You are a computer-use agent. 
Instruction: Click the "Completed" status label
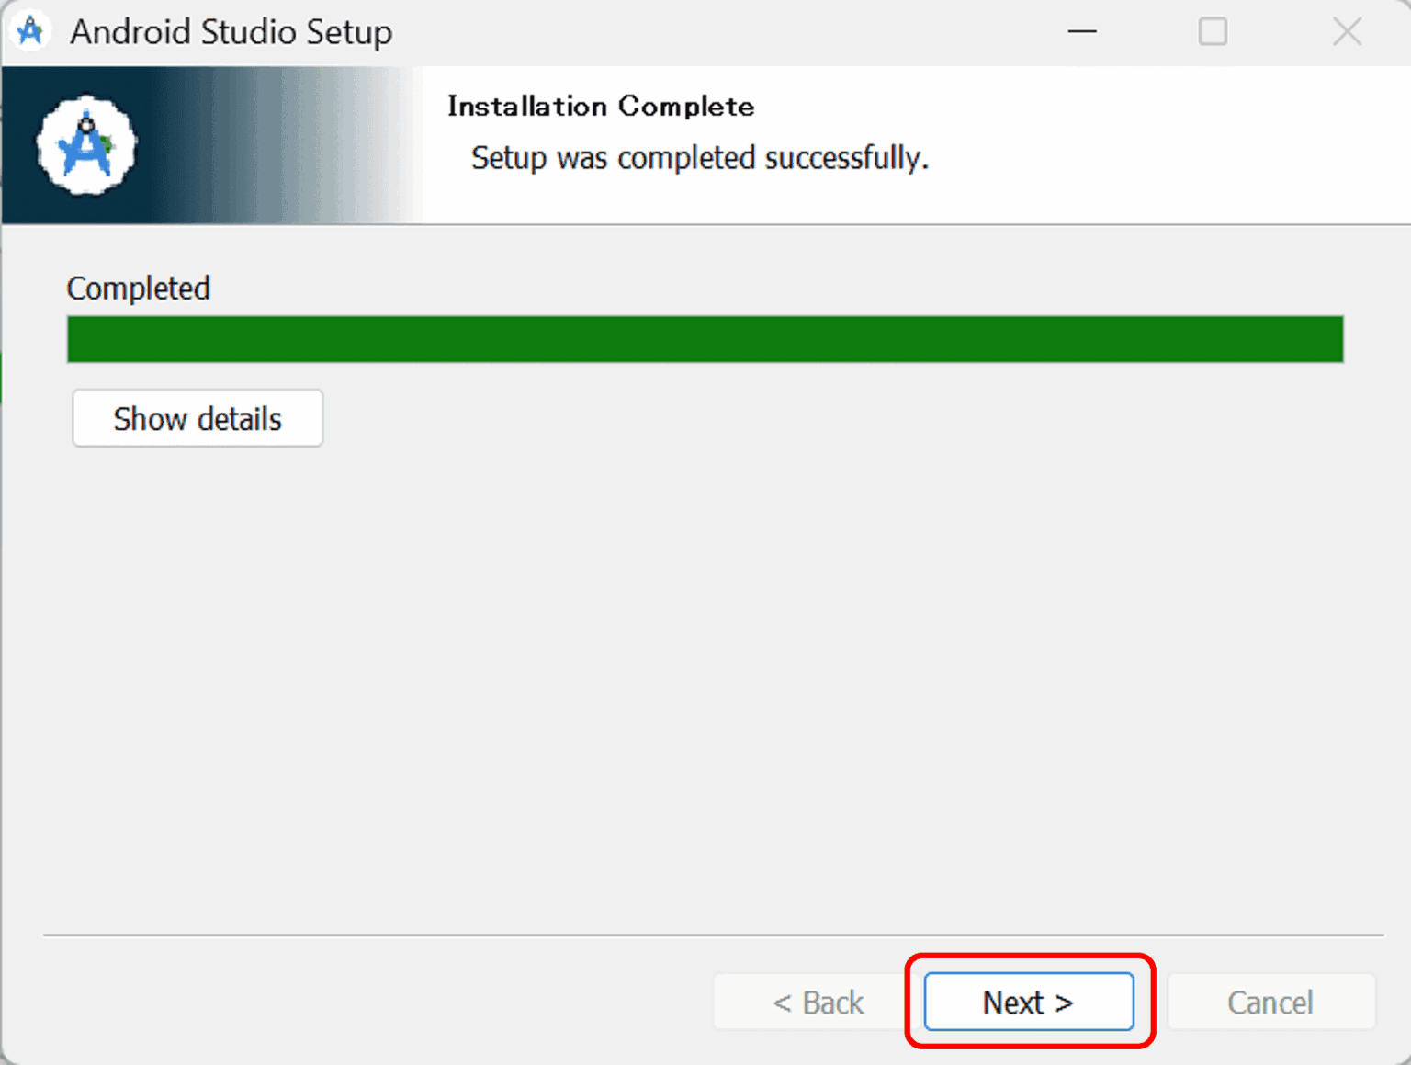click(x=139, y=289)
